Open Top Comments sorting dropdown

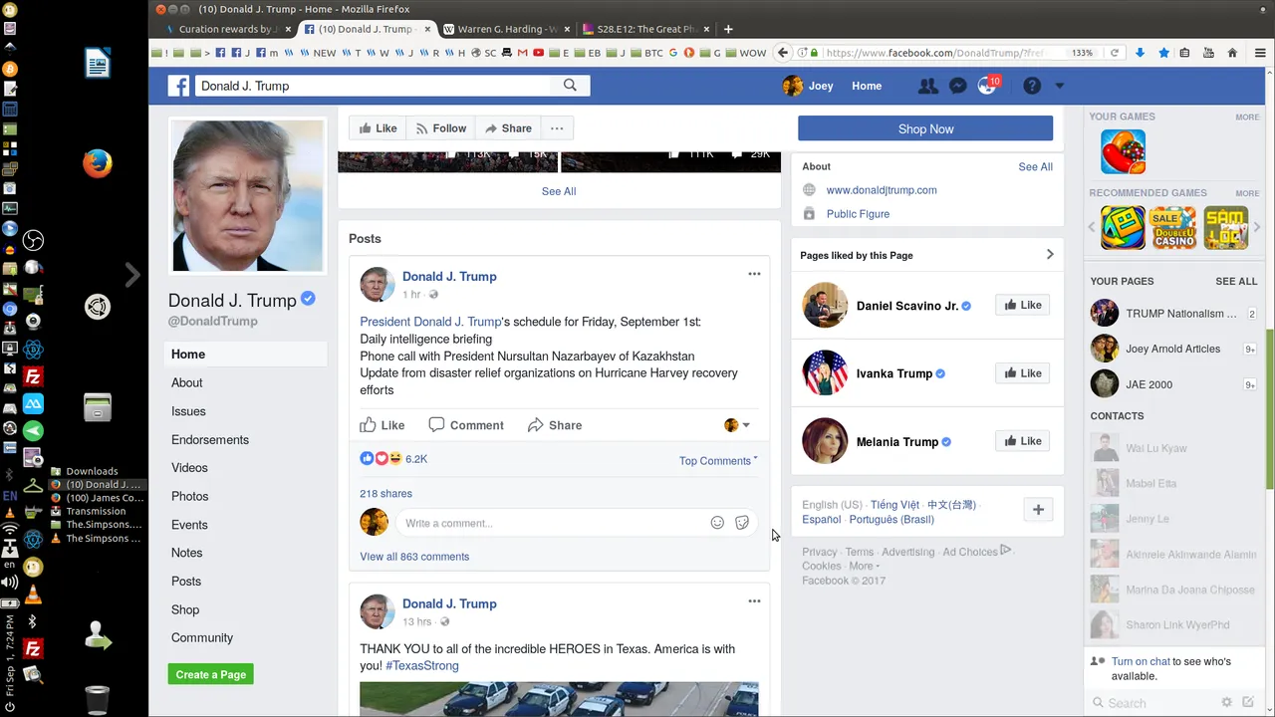point(718,461)
